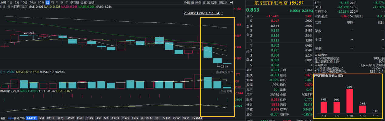The height and width of the screenshot is (121, 385).
Task: Select the 日 daily period
Action: (47, 2)
